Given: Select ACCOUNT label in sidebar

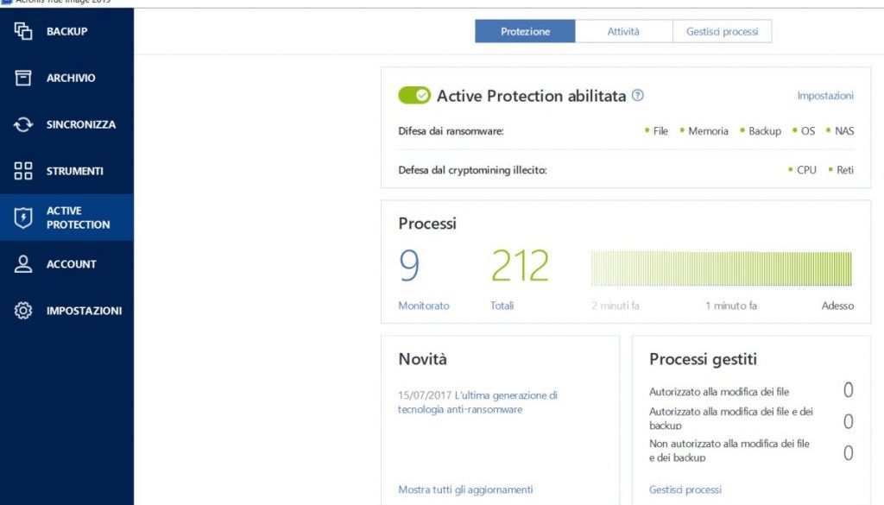Looking at the screenshot, I should click(71, 264).
